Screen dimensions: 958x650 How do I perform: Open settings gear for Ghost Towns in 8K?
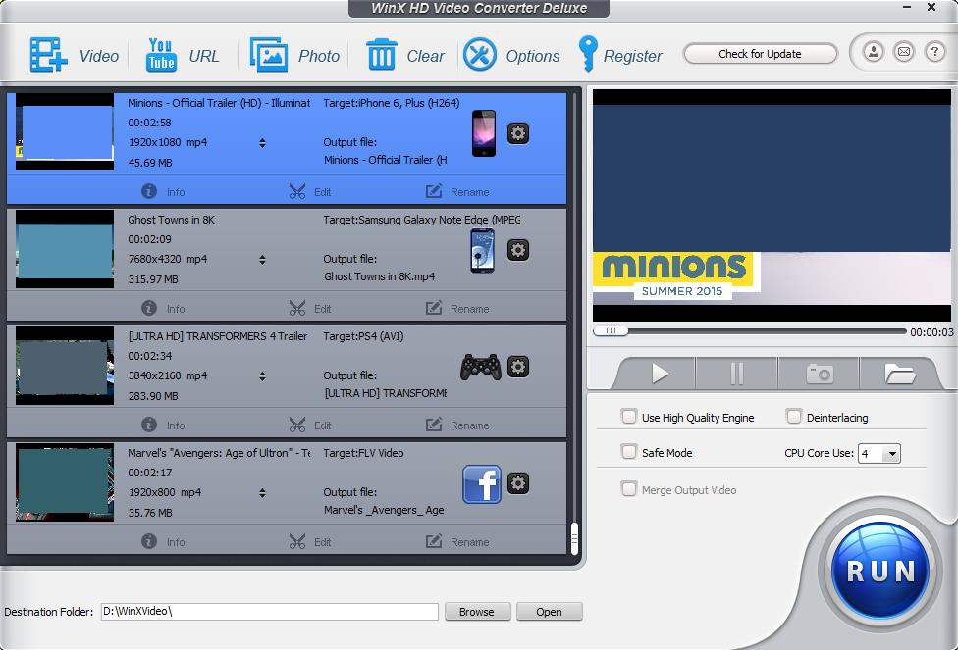coord(518,250)
